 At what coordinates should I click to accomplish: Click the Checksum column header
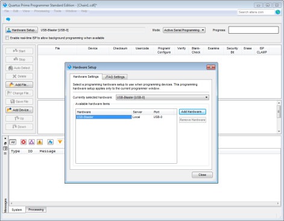click(120, 50)
